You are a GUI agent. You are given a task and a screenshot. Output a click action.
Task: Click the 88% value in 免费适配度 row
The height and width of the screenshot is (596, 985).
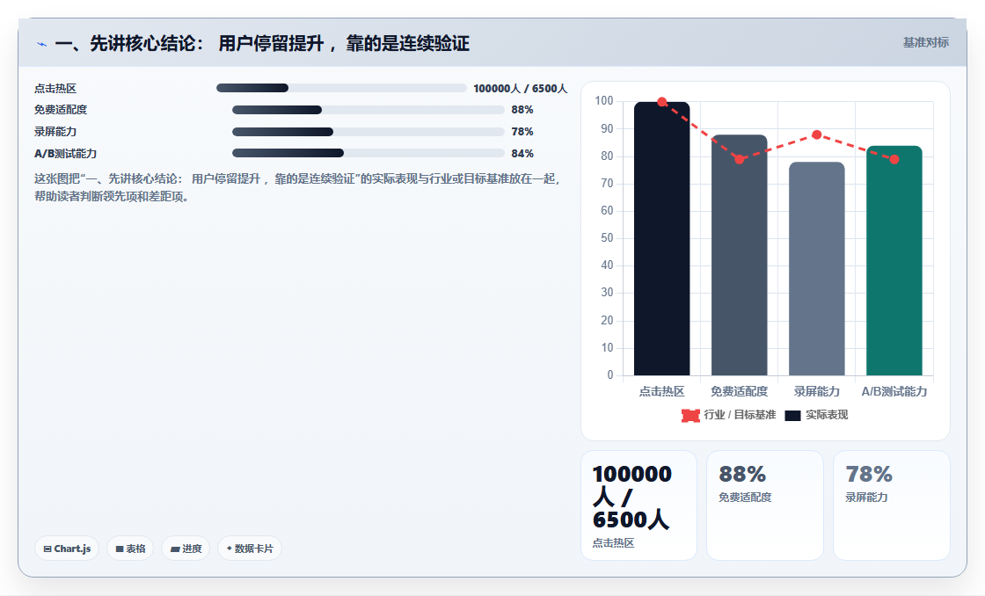pos(522,110)
